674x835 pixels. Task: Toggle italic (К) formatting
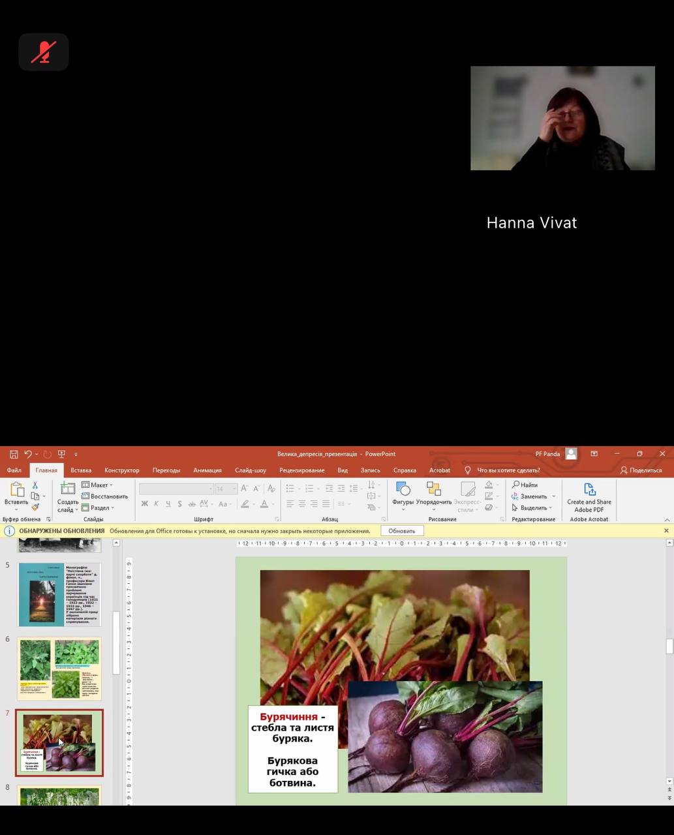pos(157,504)
